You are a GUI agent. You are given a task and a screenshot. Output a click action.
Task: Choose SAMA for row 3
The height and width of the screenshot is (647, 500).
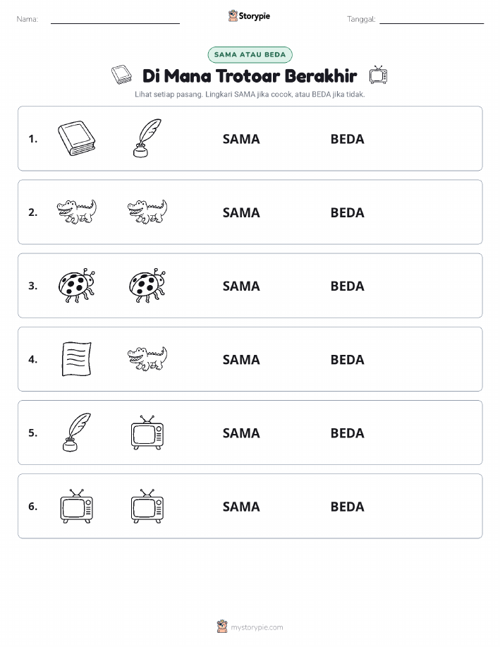pos(241,286)
